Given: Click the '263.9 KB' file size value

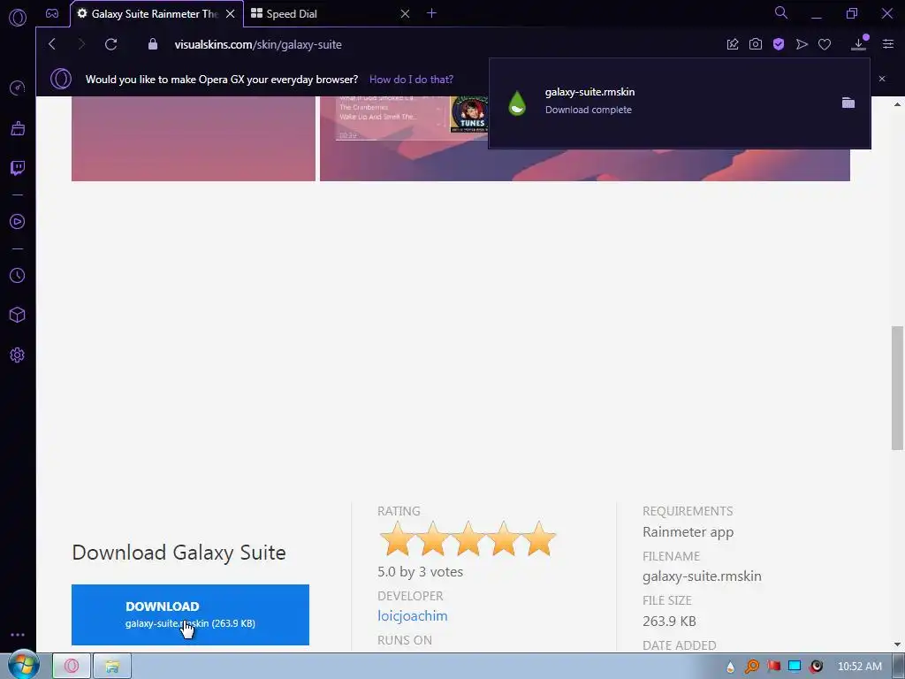Looking at the screenshot, I should pos(669,622).
